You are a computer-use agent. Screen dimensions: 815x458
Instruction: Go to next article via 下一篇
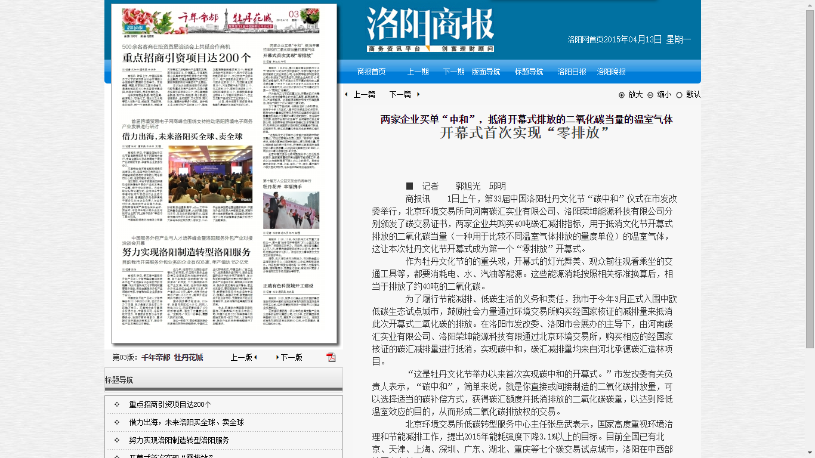pyautogui.click(x=400, y=94)
